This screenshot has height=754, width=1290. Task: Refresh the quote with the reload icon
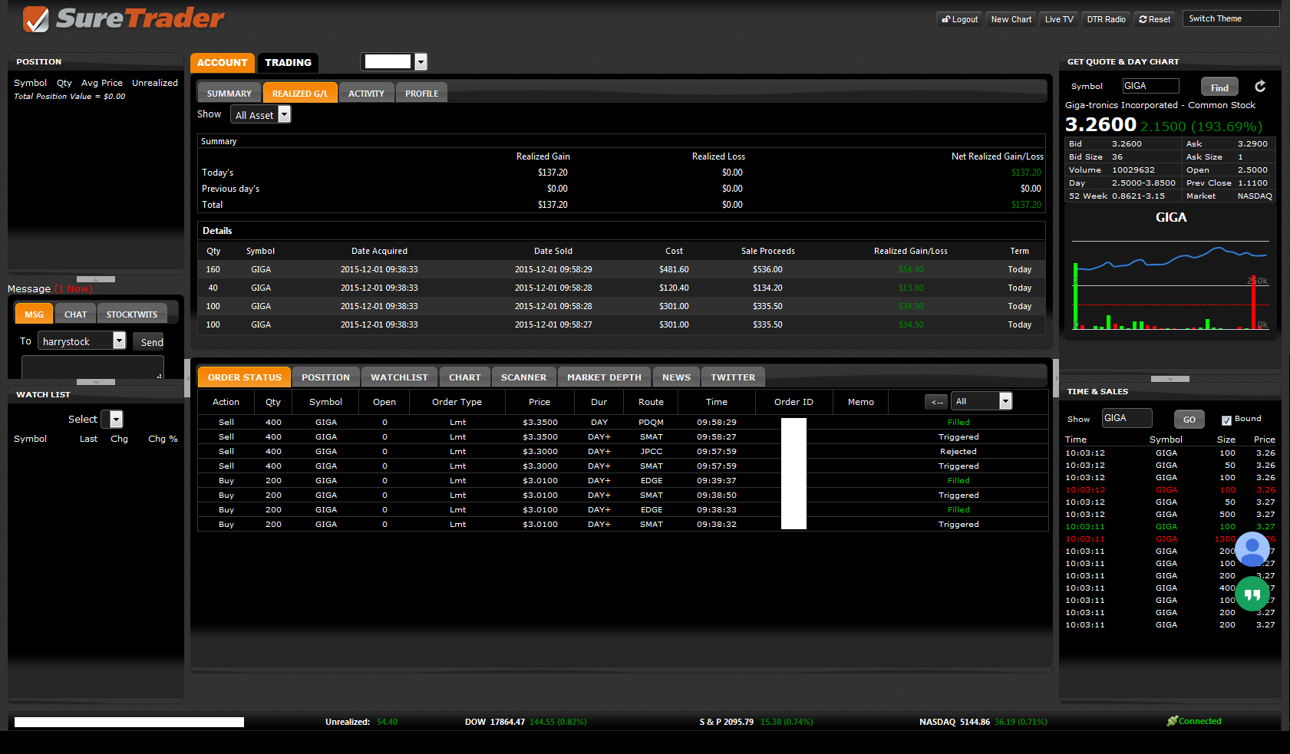click(x=1260, y=87)
